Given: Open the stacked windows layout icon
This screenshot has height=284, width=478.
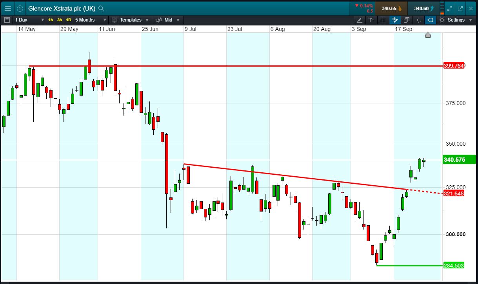Looking at the screenshot, I should (x=407, y=20).
